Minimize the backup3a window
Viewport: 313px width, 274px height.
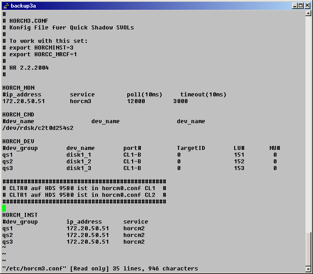(295, 6)
